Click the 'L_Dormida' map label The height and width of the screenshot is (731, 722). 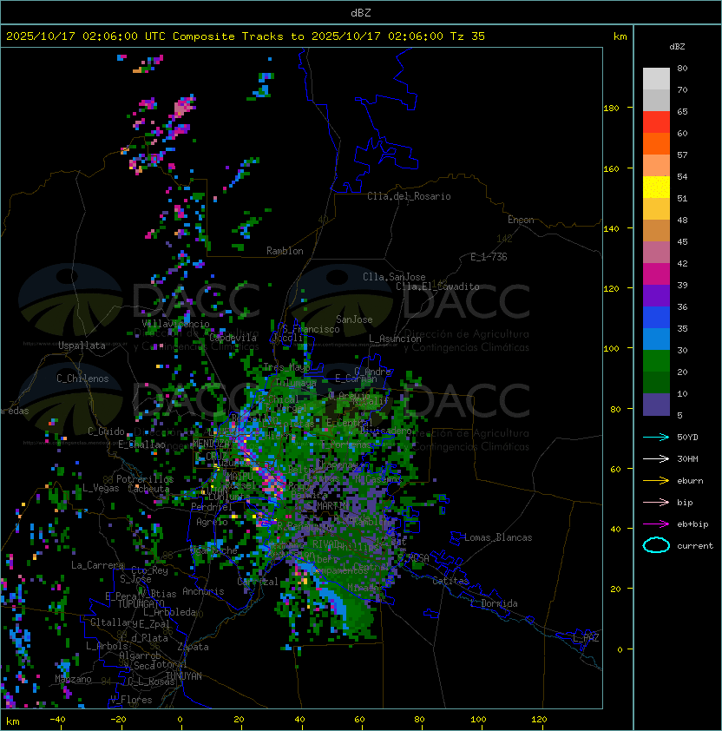[x=494, y=603]
